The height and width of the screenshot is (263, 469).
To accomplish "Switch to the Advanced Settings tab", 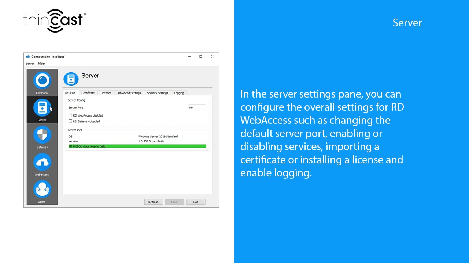I will [x=129, y=93].
